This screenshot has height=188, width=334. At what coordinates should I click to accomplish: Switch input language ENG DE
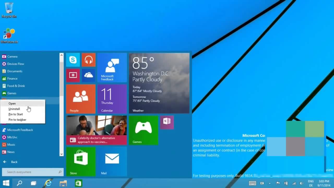tap(311, 183)
